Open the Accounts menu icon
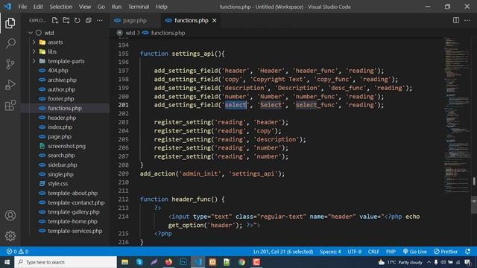477x268 pixels. pos(10,215)
